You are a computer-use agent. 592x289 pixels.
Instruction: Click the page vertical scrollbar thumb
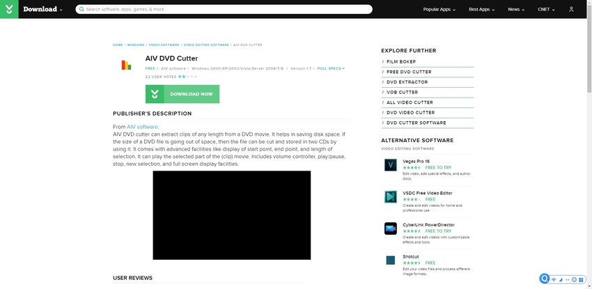[x=589, y=49]
